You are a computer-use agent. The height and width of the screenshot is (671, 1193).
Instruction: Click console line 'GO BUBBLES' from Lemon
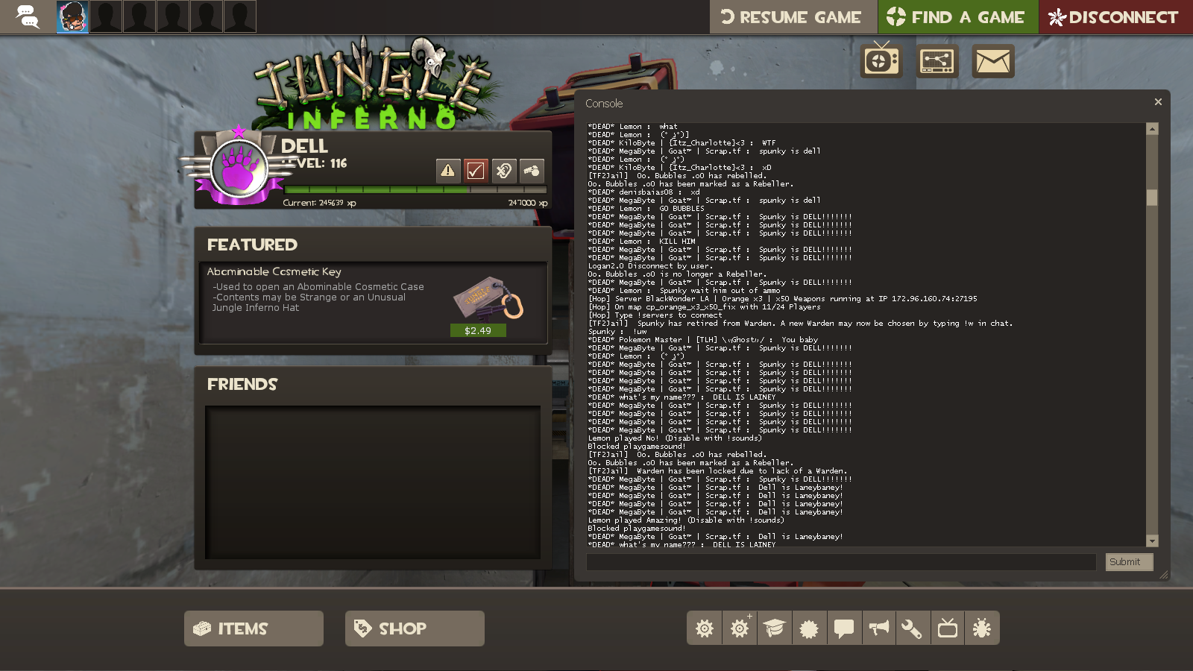(x=646, y=209)
